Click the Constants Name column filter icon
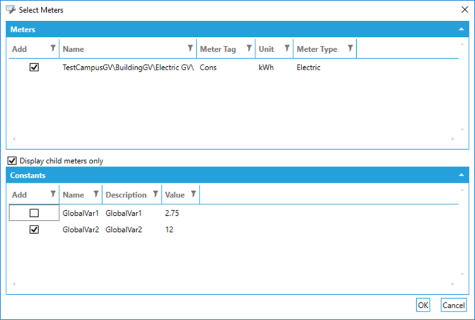Viewport: 475px width, 320px height. click(96, 194)
